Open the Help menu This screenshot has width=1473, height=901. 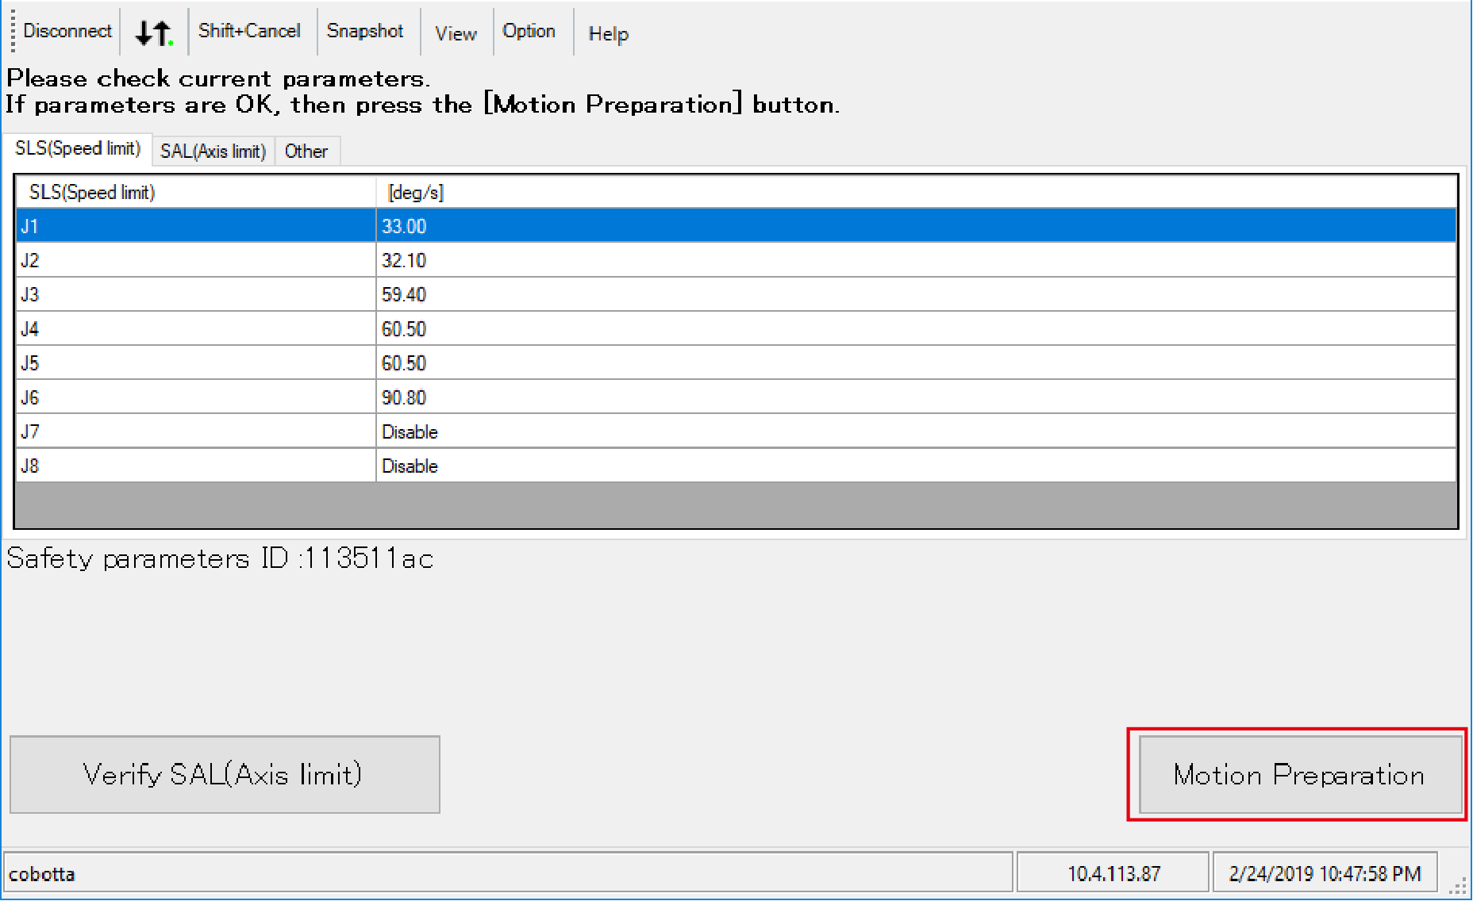(x=608, y=33)
